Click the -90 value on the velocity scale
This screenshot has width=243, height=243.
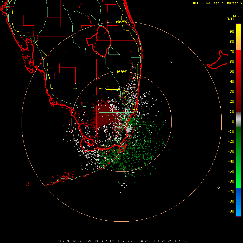pyautogui.click(x=231, y=211)
